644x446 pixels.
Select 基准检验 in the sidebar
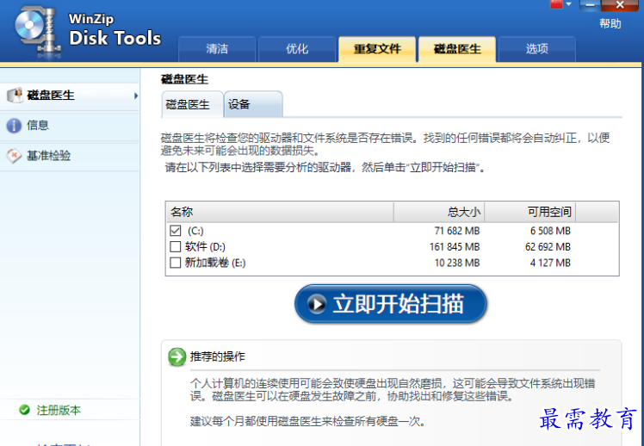[x=70, y=156]
